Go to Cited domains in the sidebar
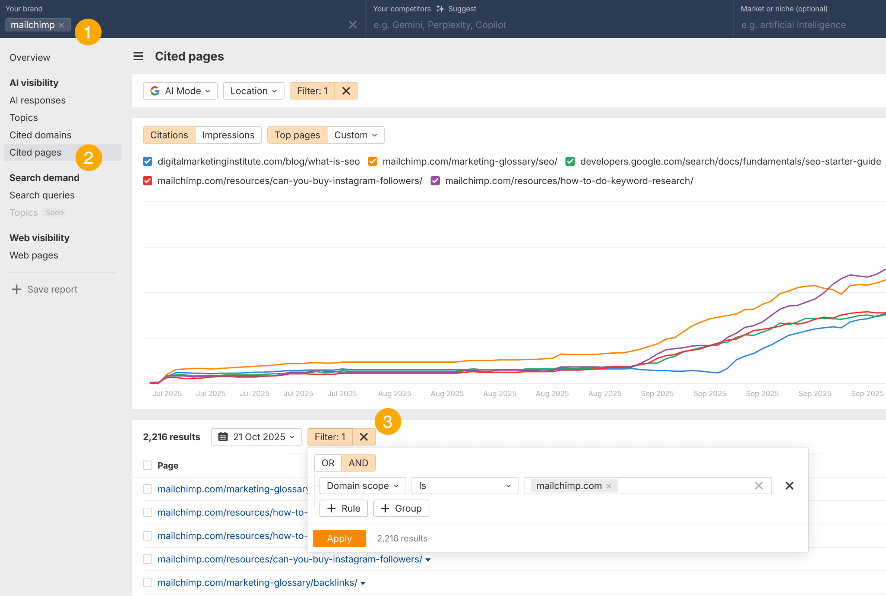This screenshot has width=886, height=596. coord(40,135)
